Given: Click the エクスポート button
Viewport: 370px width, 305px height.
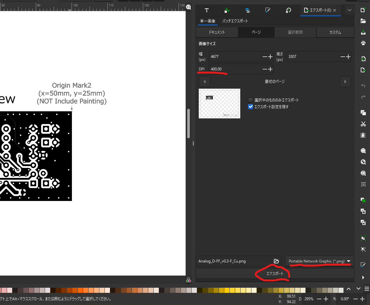Looking at the screenshot, I should coord(275,274).
